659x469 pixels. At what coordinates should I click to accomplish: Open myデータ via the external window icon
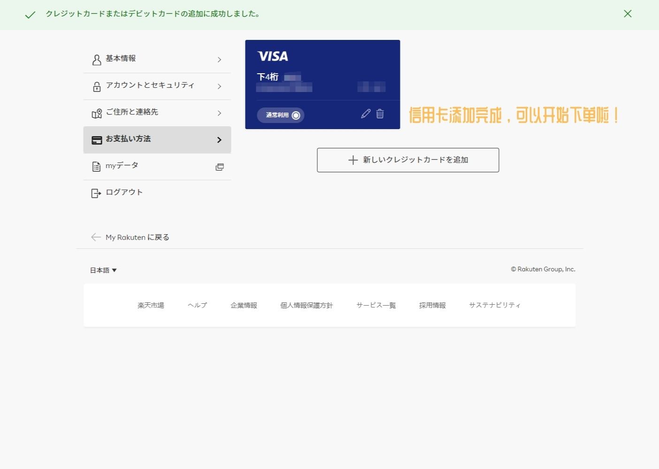219,167
